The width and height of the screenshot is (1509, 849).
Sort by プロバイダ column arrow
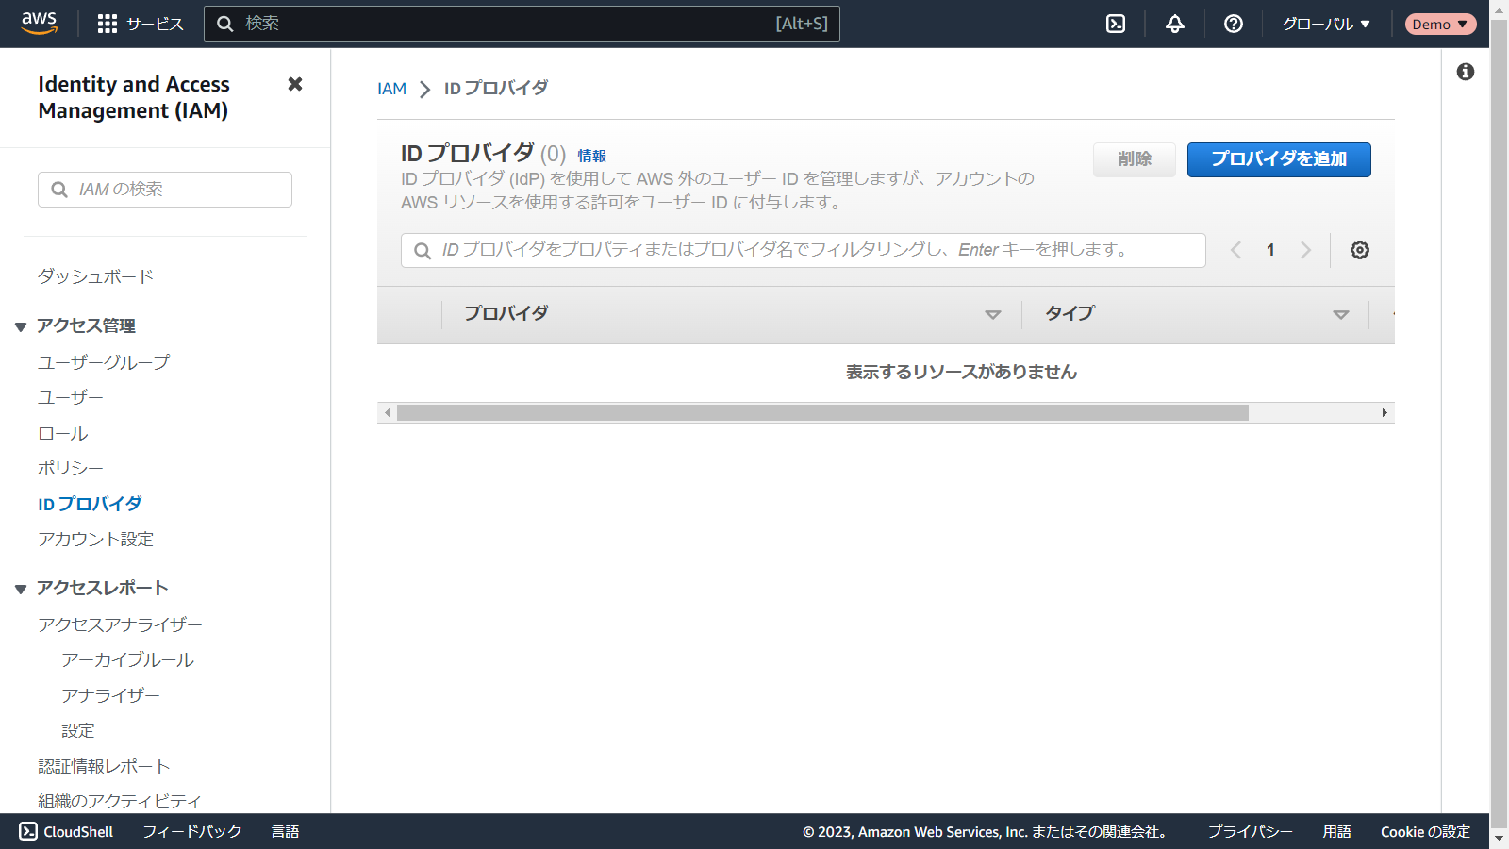[x=992, y=314]
